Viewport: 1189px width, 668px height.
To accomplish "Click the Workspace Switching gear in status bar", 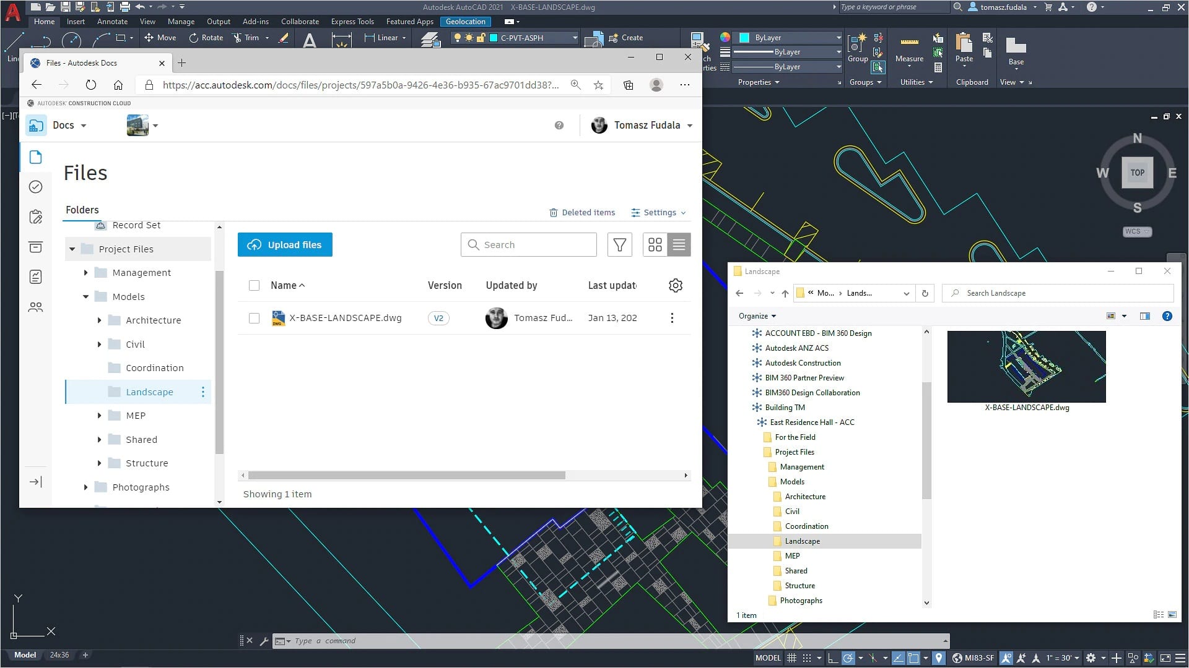I will pyautogui.click(x=1091, y=657).
